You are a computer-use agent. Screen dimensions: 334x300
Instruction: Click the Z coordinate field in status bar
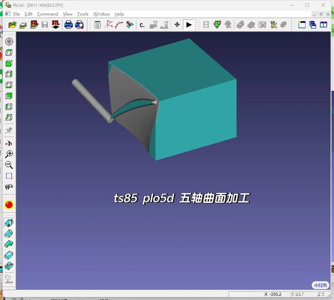pyautogui.click(x=322, y=294)
